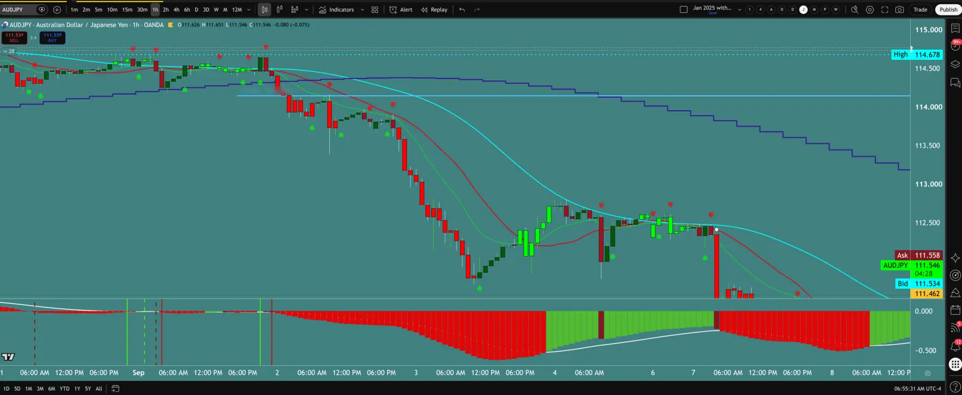
Task: Expand the manage layouts dropdown arrow
Action: (x=740, y=10)
